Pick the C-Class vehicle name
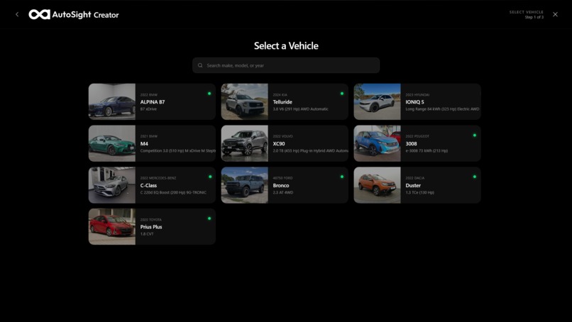Viewport: 572px width, 322px height. [x=148, y=185]
